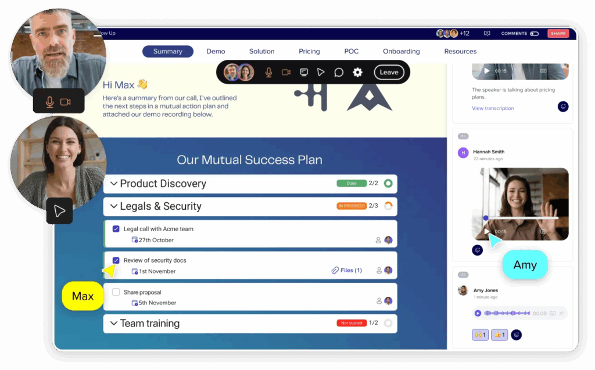The height and width of the screenshot is (370, 595).
Task: Expand the Product Discovery section
Action: 114,184
